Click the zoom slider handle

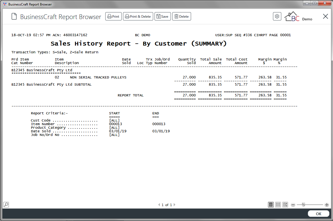(303, 205)
